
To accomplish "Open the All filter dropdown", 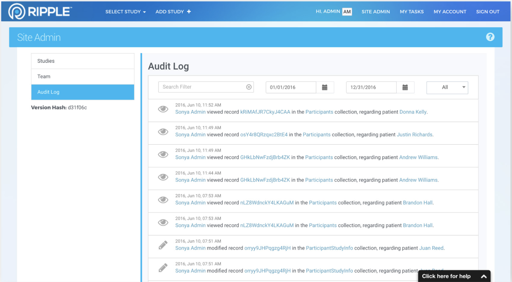I will pyautogui.click(x=447, y=88).
